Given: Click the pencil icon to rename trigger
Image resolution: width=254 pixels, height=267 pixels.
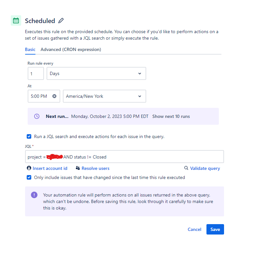Looking at the screenshot, I should click(61, 20).
